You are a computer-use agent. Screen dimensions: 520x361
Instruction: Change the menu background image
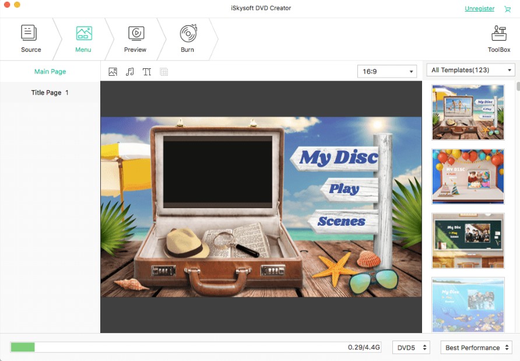click(x=113, y=71)
